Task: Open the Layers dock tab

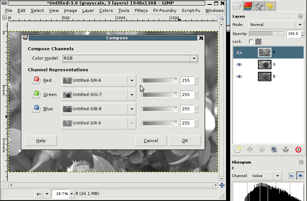Action: click(x=237, y=6)
